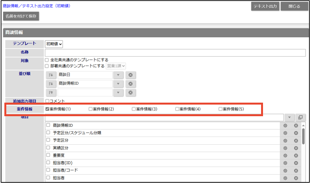Clear the 商談情報ID sort entry

pyautogui.click(x=130, y=84)
